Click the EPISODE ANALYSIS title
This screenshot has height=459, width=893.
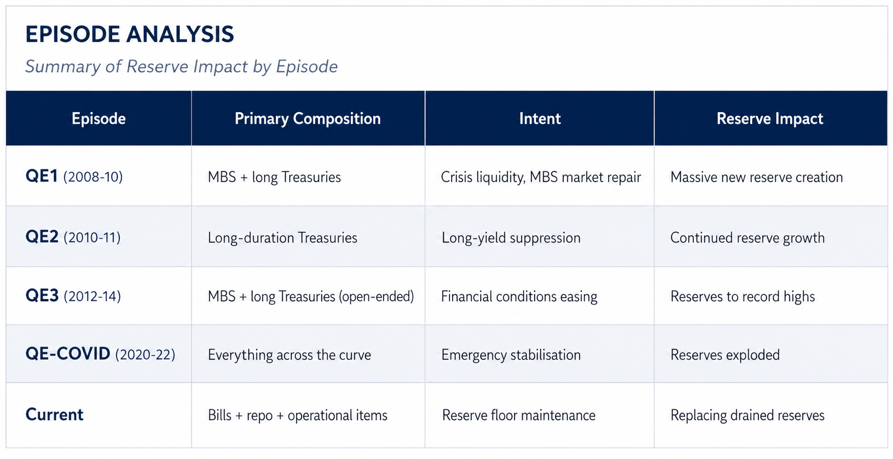(130, 35)
